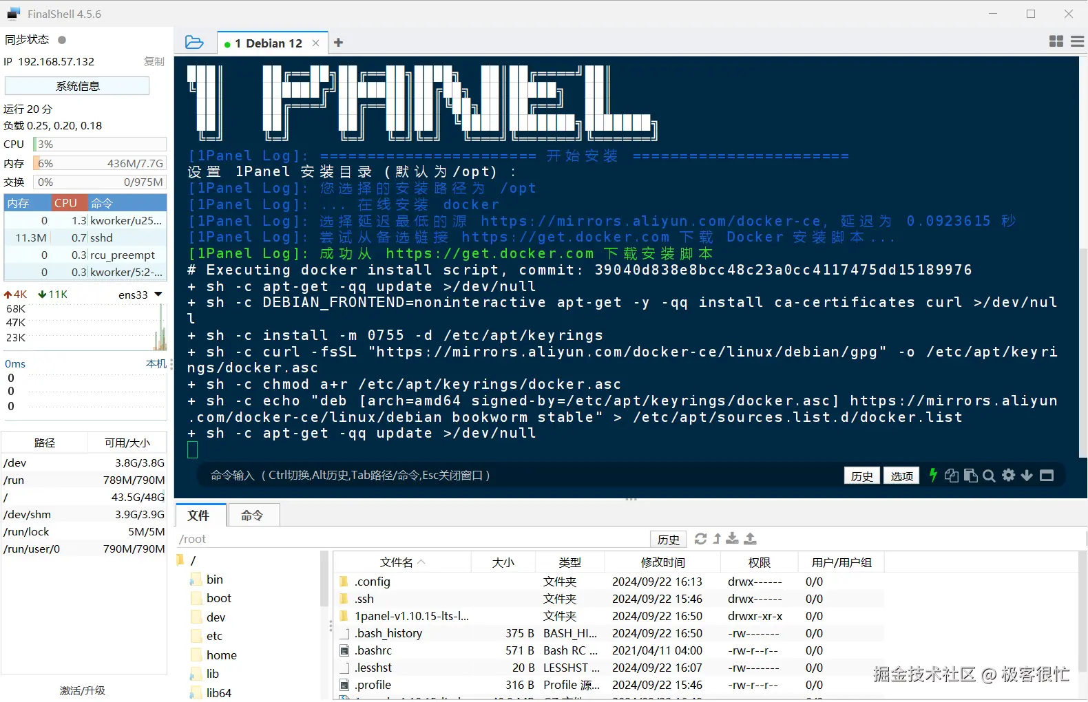The height and width of the screenshot is (702, 1088).
Task: Open the hamburger main menu
Action: point(1078,42)
